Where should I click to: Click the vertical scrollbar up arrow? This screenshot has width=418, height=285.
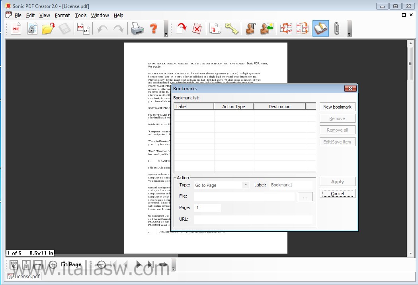pyautogui.click(x=410, y=43)
